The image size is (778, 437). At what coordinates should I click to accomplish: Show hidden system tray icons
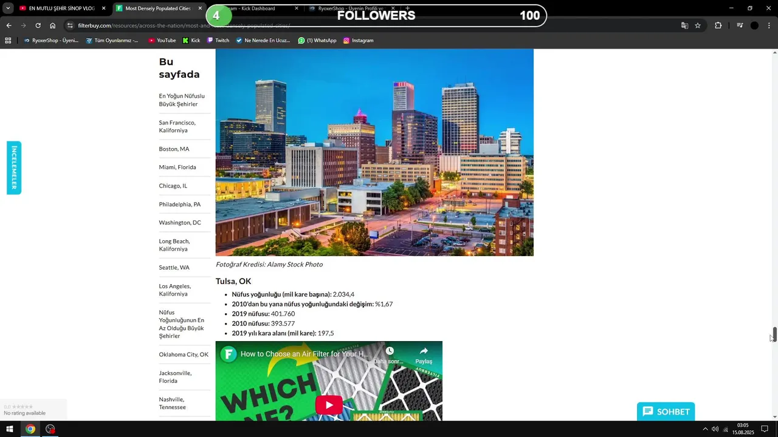click(705, 429)
